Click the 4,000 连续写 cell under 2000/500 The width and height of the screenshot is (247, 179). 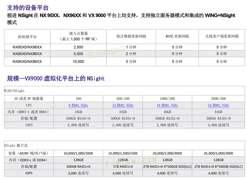219,125
